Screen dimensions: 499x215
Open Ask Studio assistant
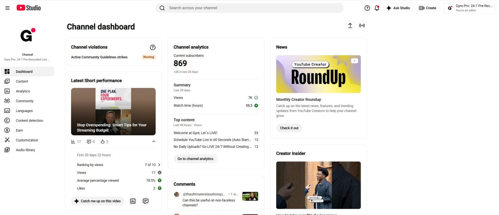click(x=398, y=8)
